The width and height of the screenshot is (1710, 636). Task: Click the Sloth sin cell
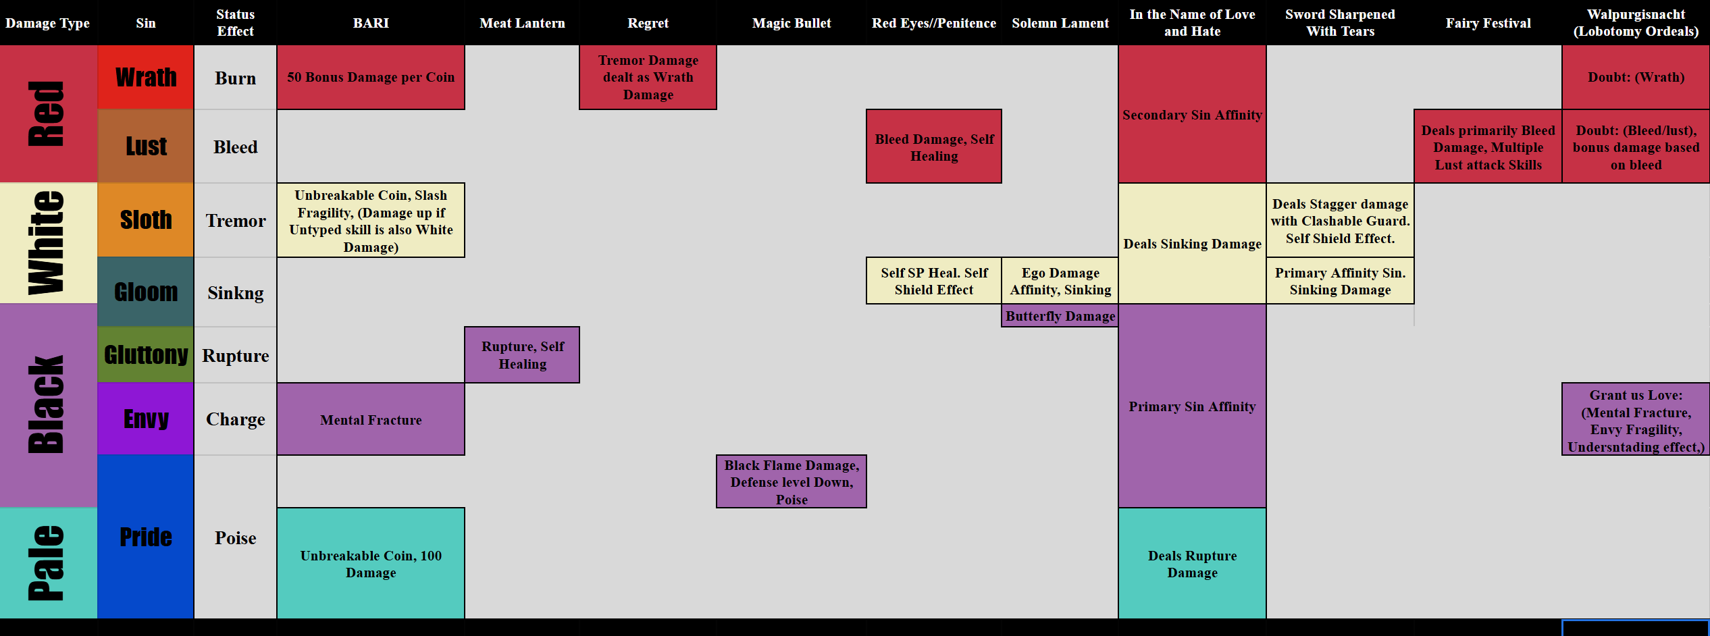click(x=145, y=220)
